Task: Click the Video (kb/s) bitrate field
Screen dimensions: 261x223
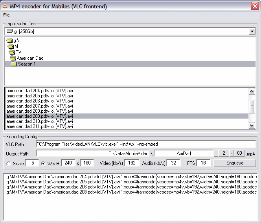Action: (x=132, y=163)
